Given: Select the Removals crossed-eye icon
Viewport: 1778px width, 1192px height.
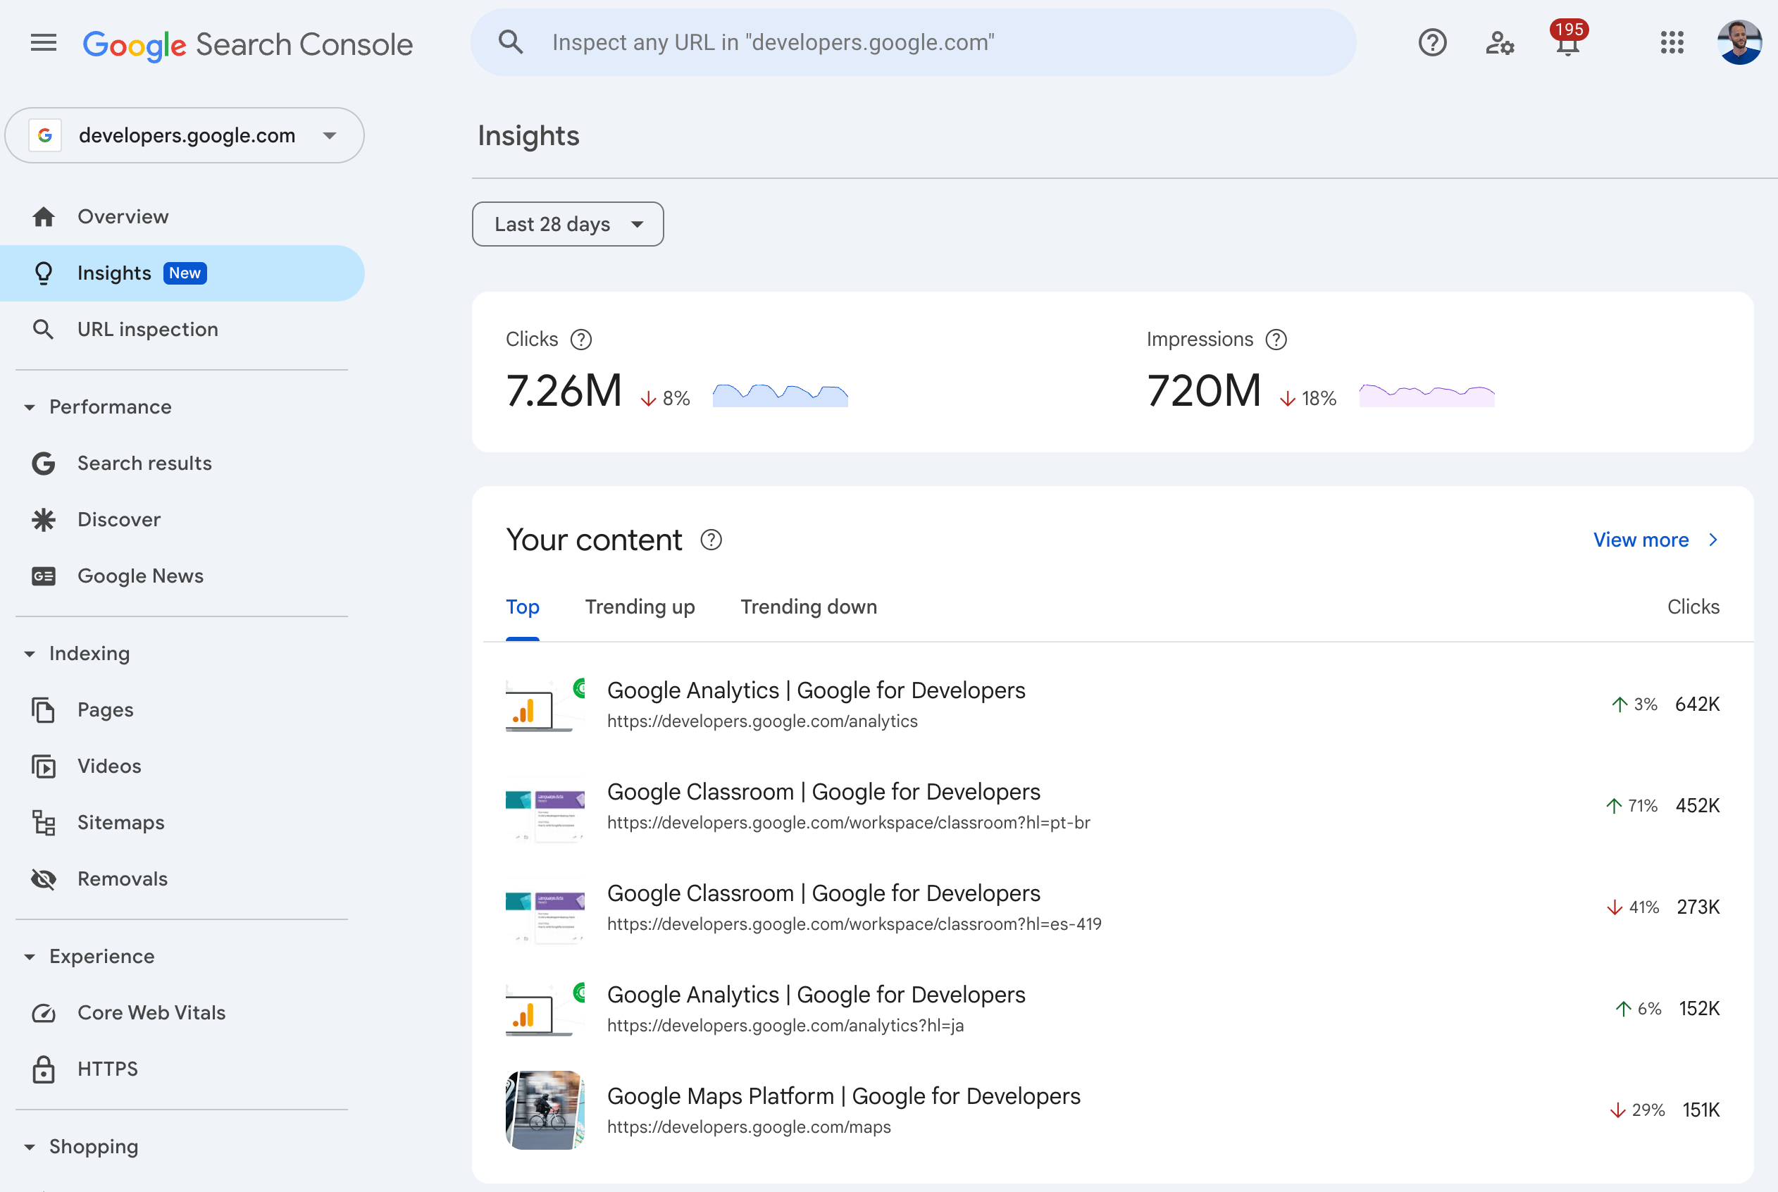Looking at the screenshot, I should click(44, 879).
